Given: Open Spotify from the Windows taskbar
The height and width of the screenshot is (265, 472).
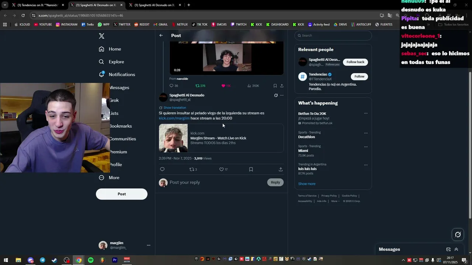Looking at the screenshot, I should (91, 260).
